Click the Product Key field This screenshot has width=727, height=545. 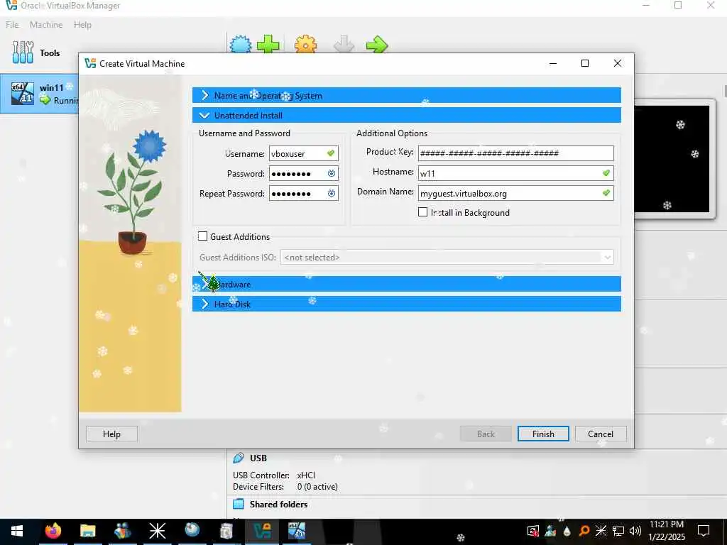[x=515, y=153]
